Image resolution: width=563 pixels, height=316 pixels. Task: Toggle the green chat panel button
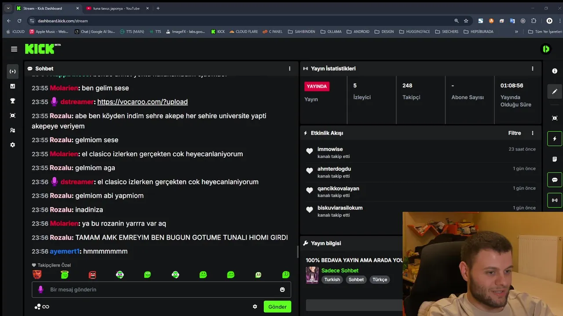click(555, 180)
